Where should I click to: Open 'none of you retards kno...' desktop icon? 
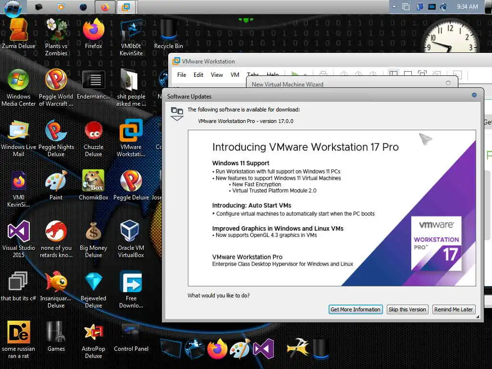[x=56, y=239]
